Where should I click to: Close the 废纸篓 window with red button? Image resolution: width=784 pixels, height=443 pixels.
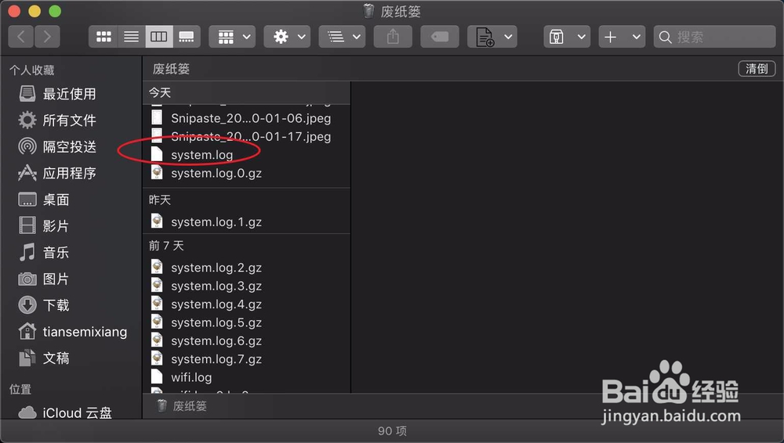tap(14, 11)
